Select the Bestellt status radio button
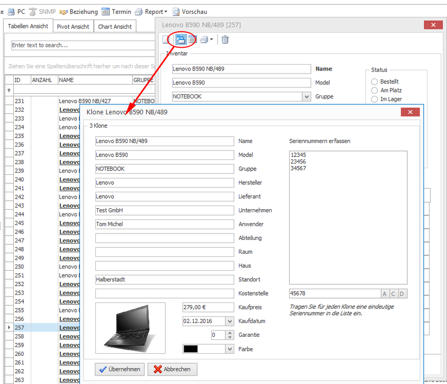The image size is (447, 384). point(374,82)
